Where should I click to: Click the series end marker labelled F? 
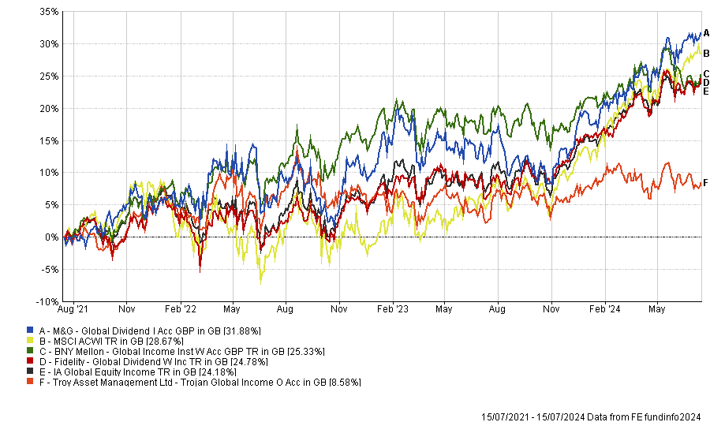(705, 184)
